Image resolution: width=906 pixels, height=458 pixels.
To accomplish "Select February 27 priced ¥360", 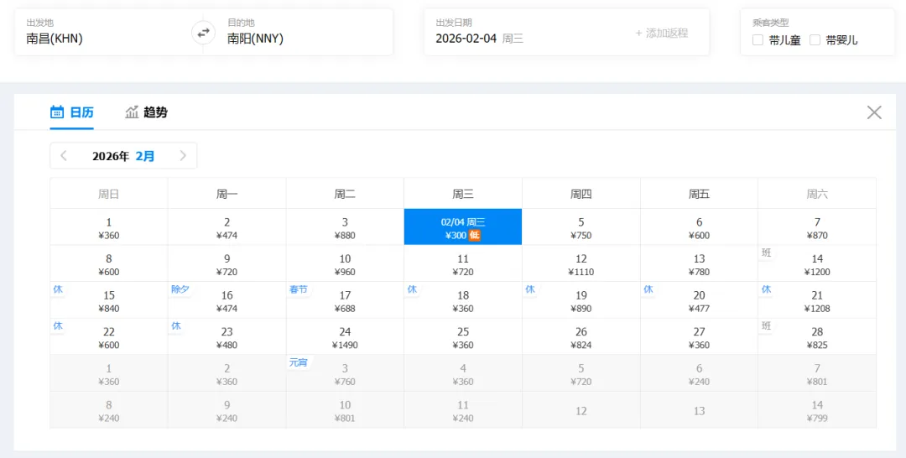I will click(x=699, y=336).
